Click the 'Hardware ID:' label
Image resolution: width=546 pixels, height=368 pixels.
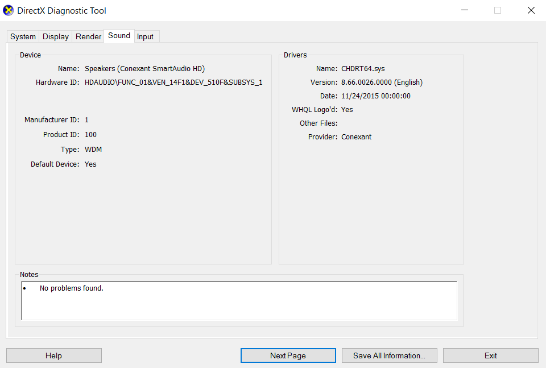pyautogui.click(x=57, y=82)
